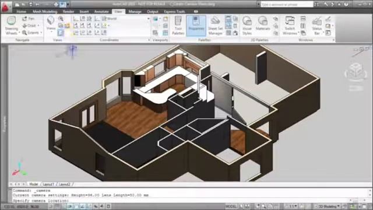The width and height of the screenshot is (373, 210).
Task: Click the Save icon in quick access toolbar
Action: pyautogui.click(x=31, y=4)
